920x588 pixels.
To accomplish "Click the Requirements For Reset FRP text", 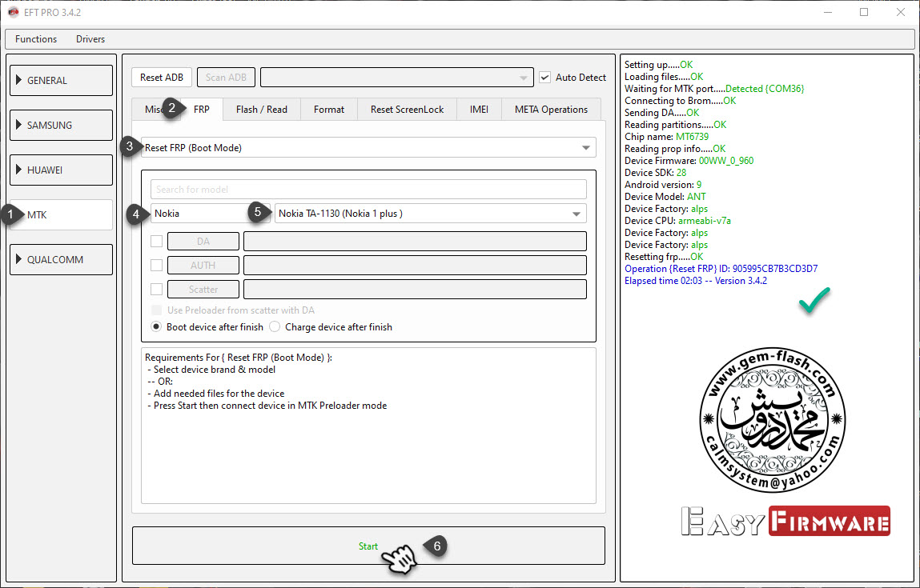I will pyautogui.click(x=239, y=357).
